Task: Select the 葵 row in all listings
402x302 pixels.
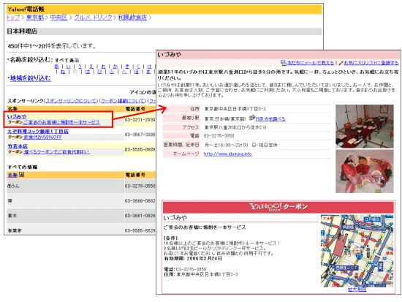Action: 81,201
